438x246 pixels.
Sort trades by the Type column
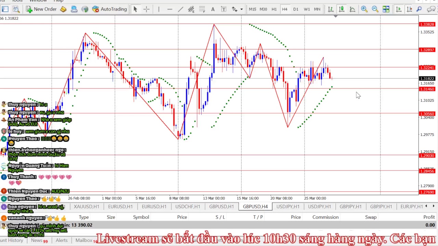(x=83, y=217)
